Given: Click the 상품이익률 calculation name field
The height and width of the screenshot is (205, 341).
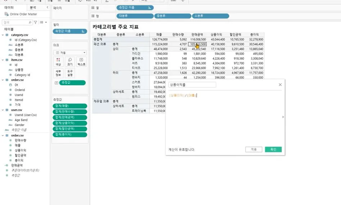Looking at the screenshot, I should pyautogui.click(x=192, y=85).
